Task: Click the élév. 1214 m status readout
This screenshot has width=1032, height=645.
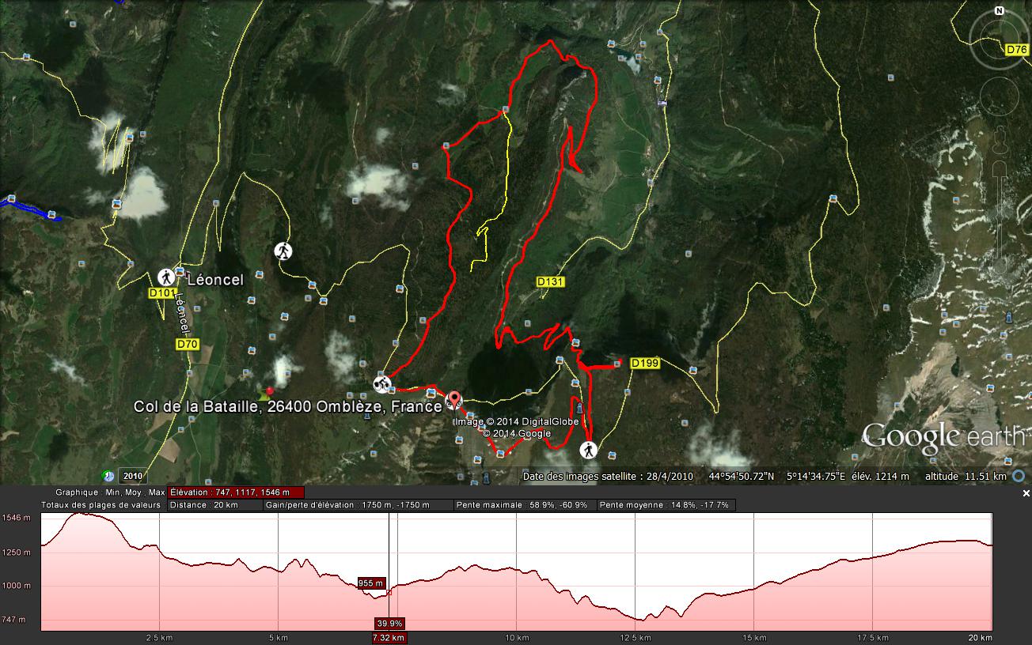Action: (882, 477)
